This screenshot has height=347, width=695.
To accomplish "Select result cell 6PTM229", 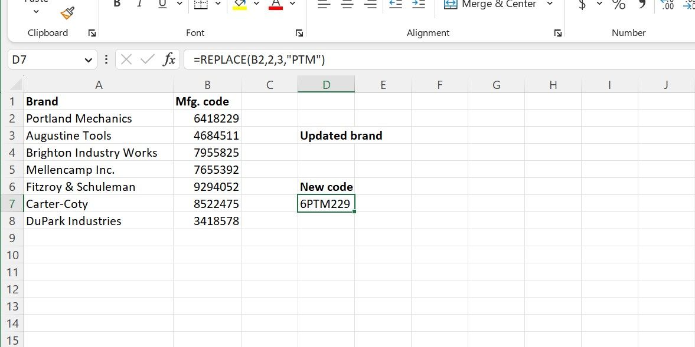I will [326, 204].
